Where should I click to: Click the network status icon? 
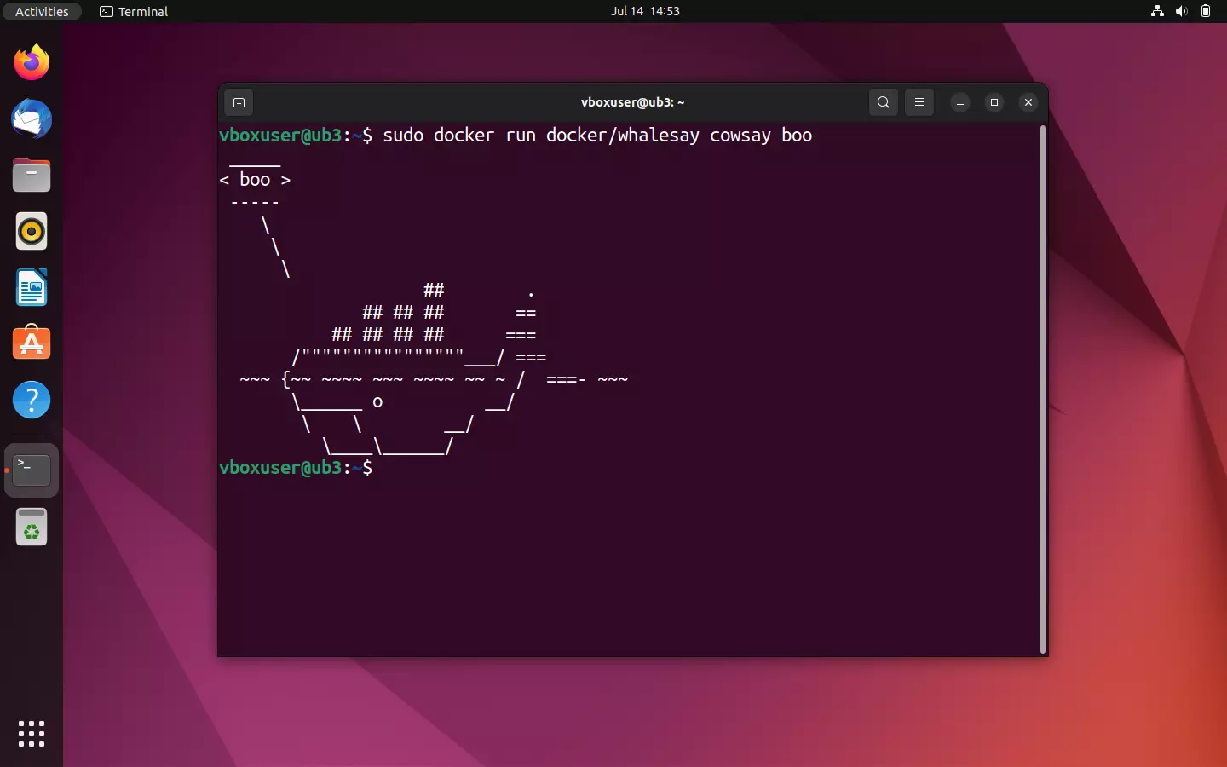[1157, 11]
